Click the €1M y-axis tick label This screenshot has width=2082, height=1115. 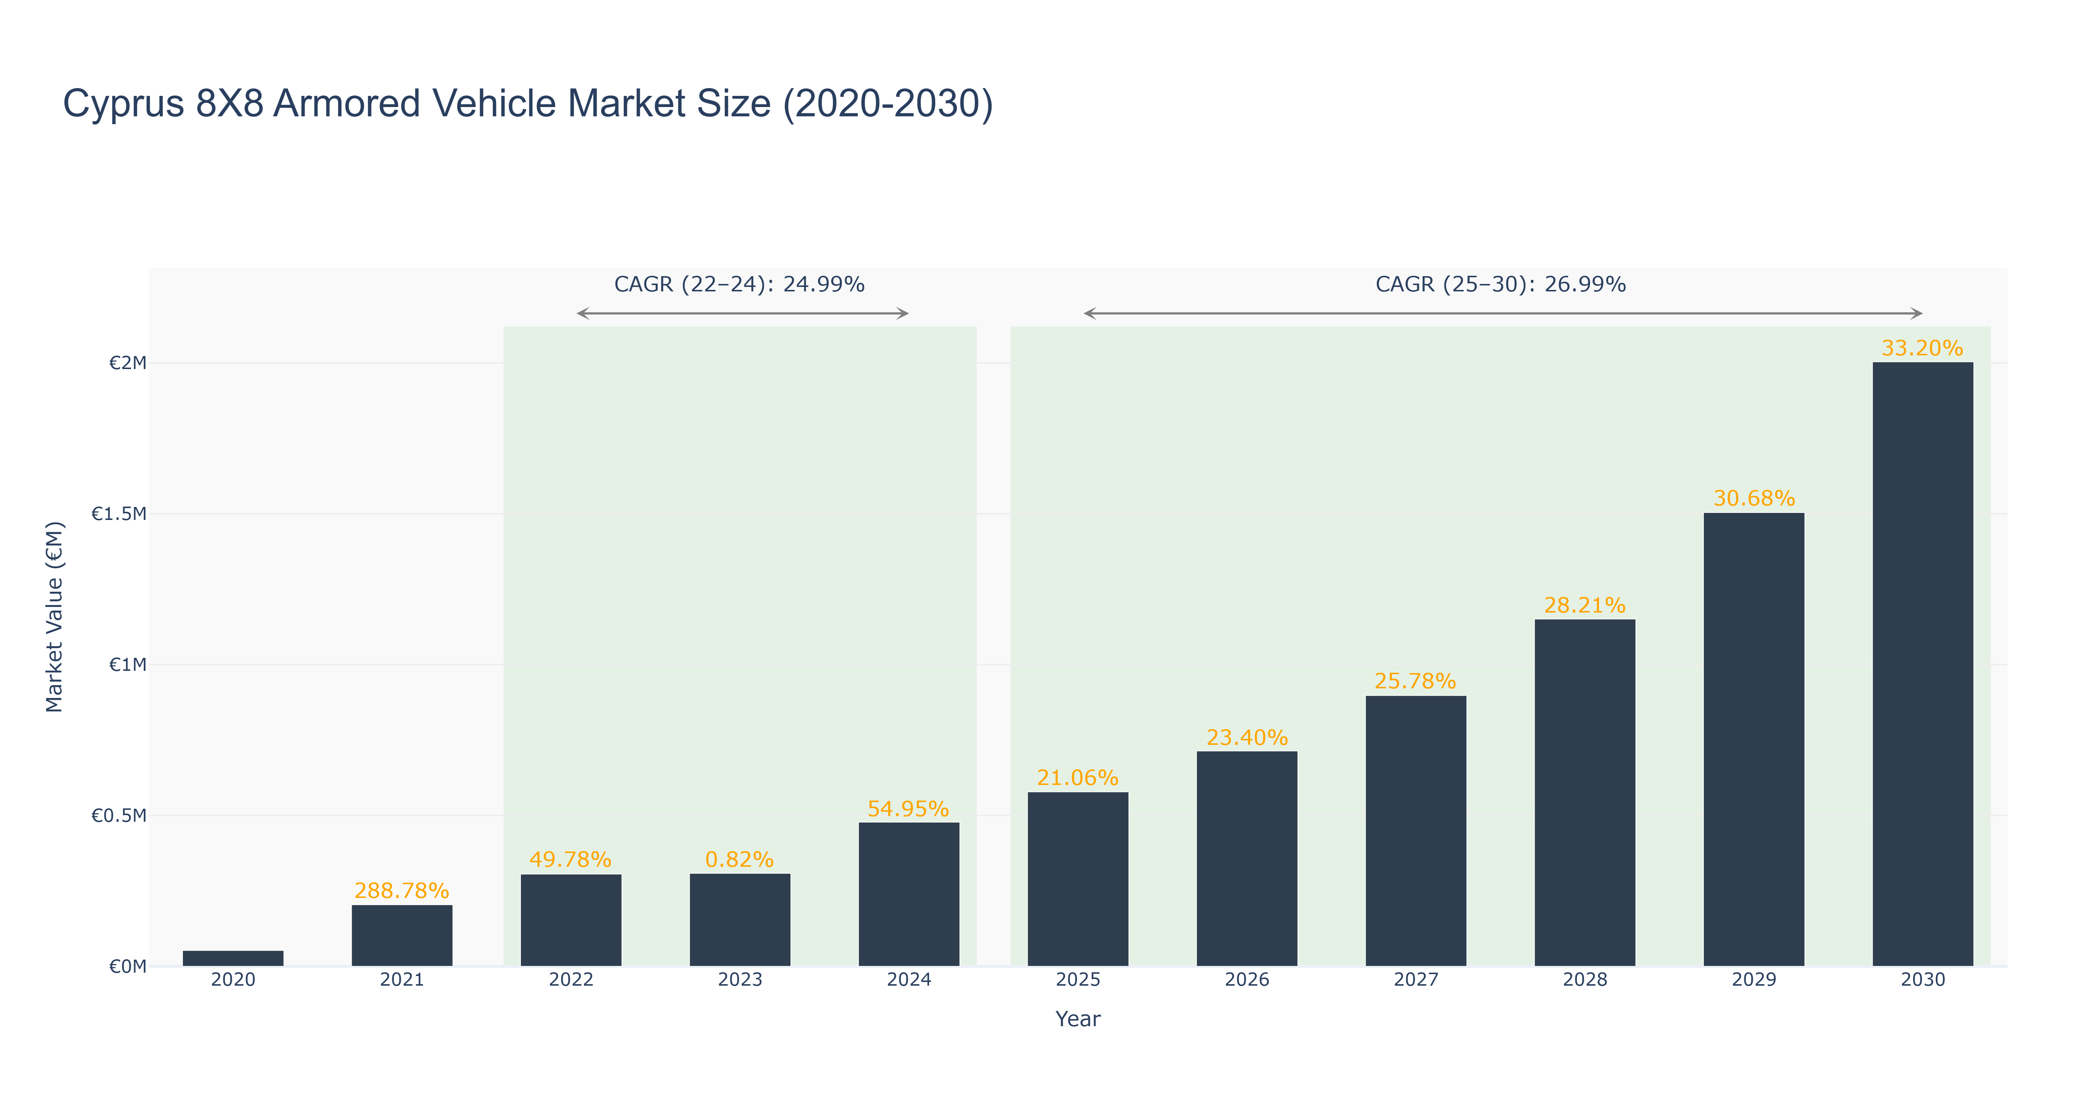(128, 665)
